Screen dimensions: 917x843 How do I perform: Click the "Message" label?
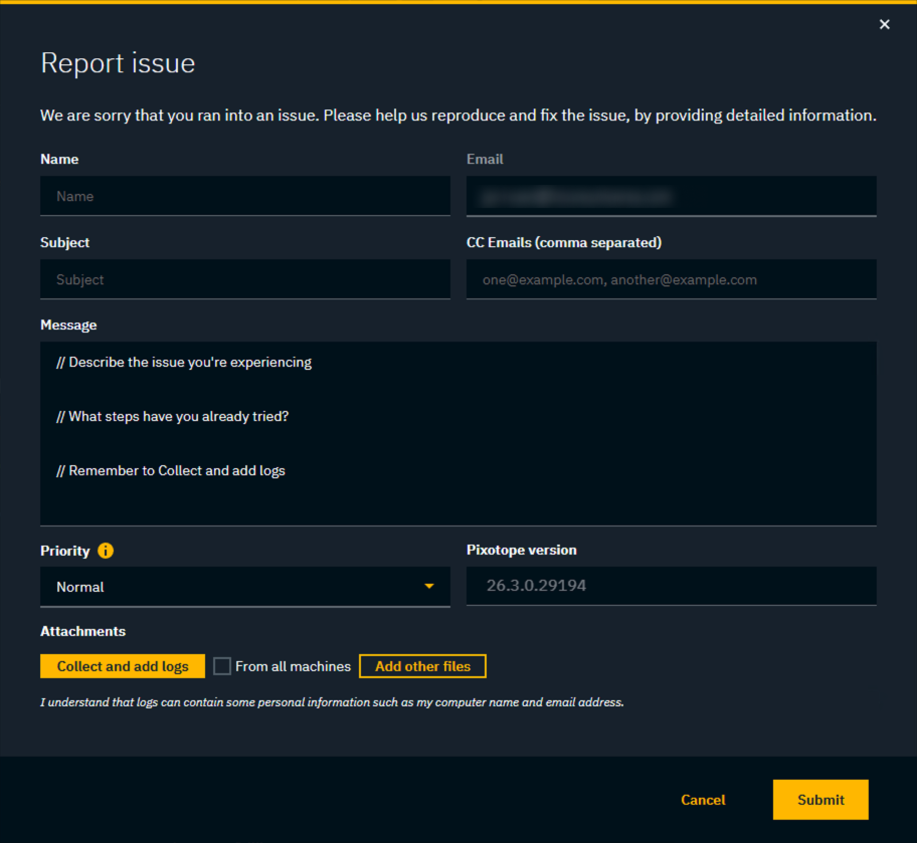(x=68, y=325)
